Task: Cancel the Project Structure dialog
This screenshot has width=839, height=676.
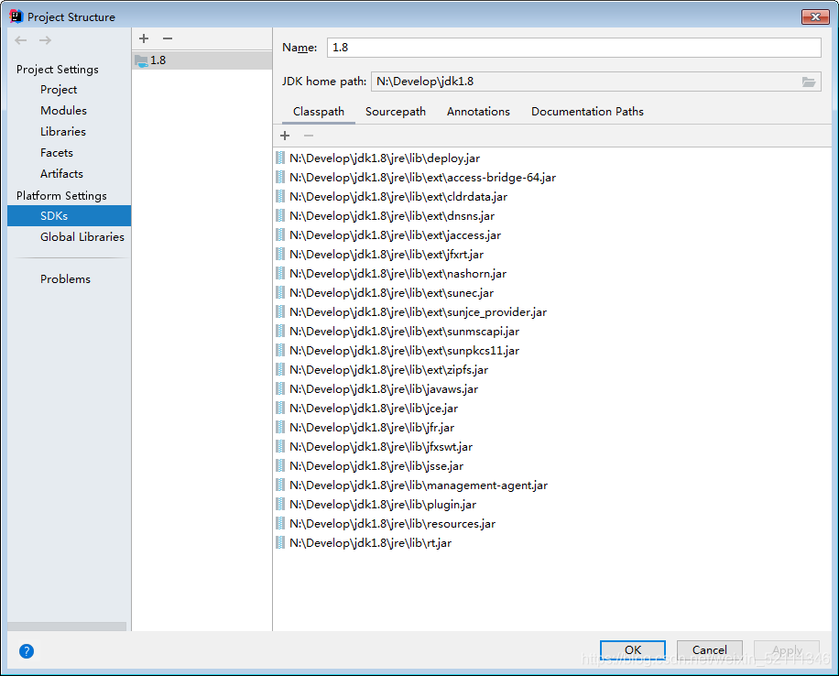Action: click(x=710, y=649)
